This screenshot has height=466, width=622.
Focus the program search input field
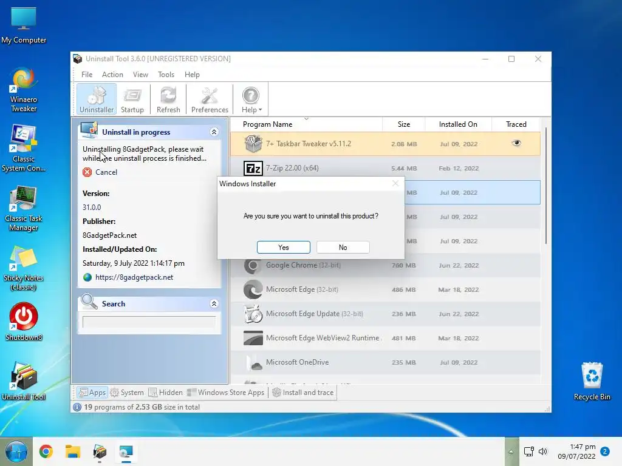coord(149,322)
